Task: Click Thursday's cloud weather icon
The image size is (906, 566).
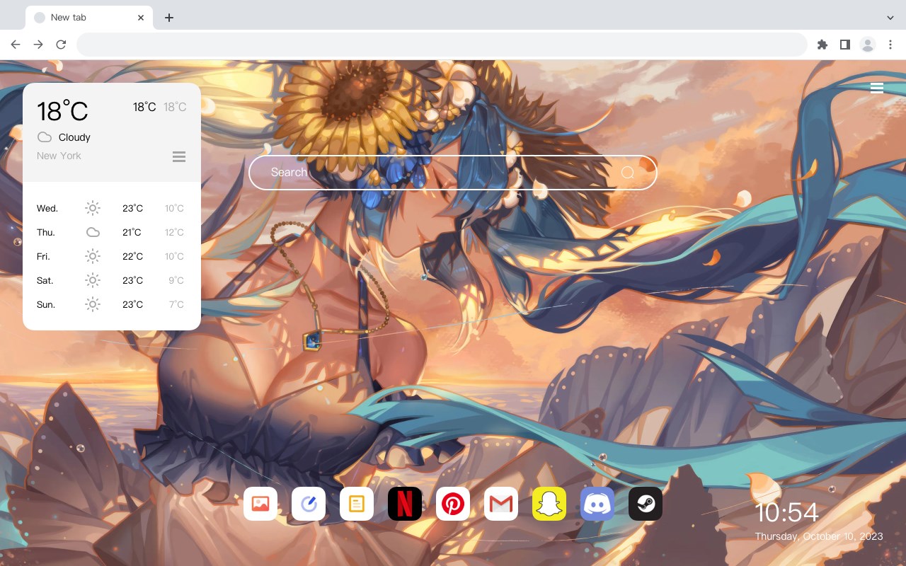Action: pyautogui.click(x=93, y=232)
